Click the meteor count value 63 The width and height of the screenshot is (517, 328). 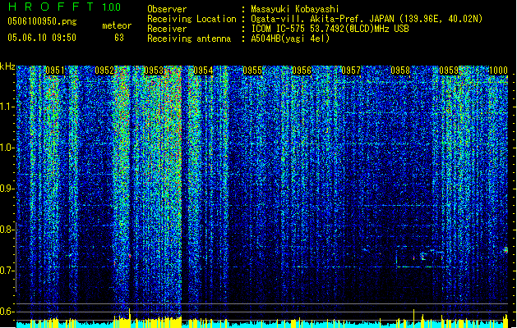pyautogui.click(x=119, y=38)
